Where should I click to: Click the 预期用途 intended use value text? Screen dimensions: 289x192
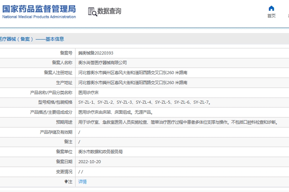coord(178,122)
